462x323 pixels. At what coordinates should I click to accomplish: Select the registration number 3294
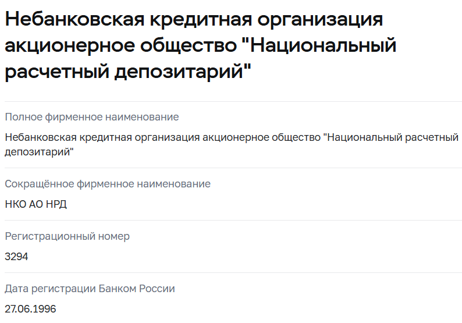point(16,257)
